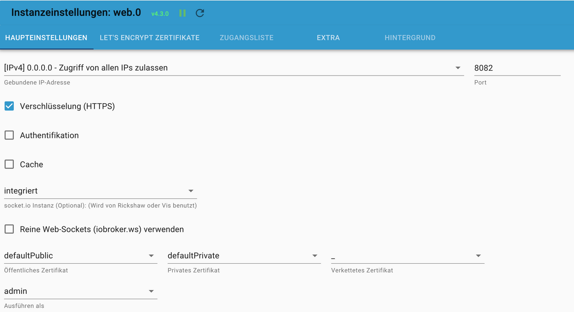574x312 pixels.
Task: Enable the Authentifikation checkbox
Action: (x=9, y=135)
